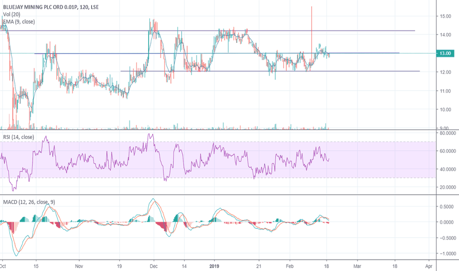Click the 80.0000 RSI scale label

448,133
